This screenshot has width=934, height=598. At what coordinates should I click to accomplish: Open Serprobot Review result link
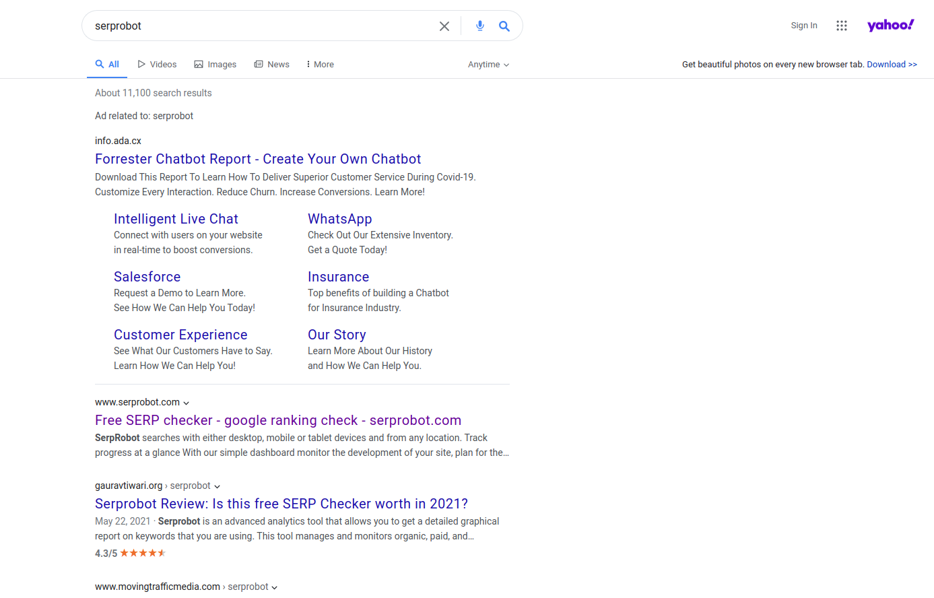coord(281,504)
